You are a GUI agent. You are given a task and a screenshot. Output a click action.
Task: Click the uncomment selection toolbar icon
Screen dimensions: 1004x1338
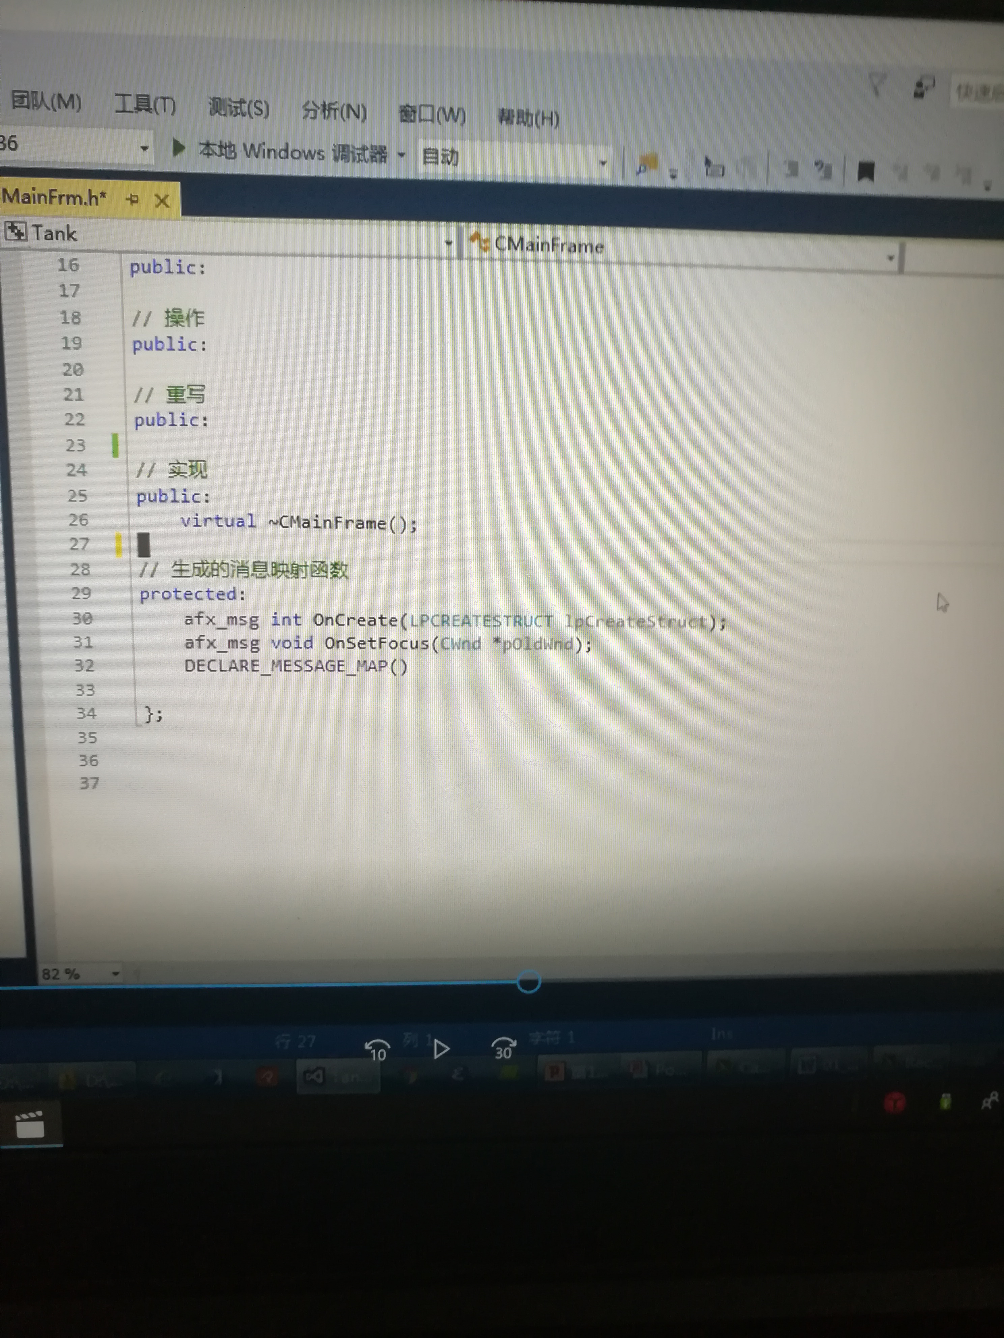click(x=822, y=170)
